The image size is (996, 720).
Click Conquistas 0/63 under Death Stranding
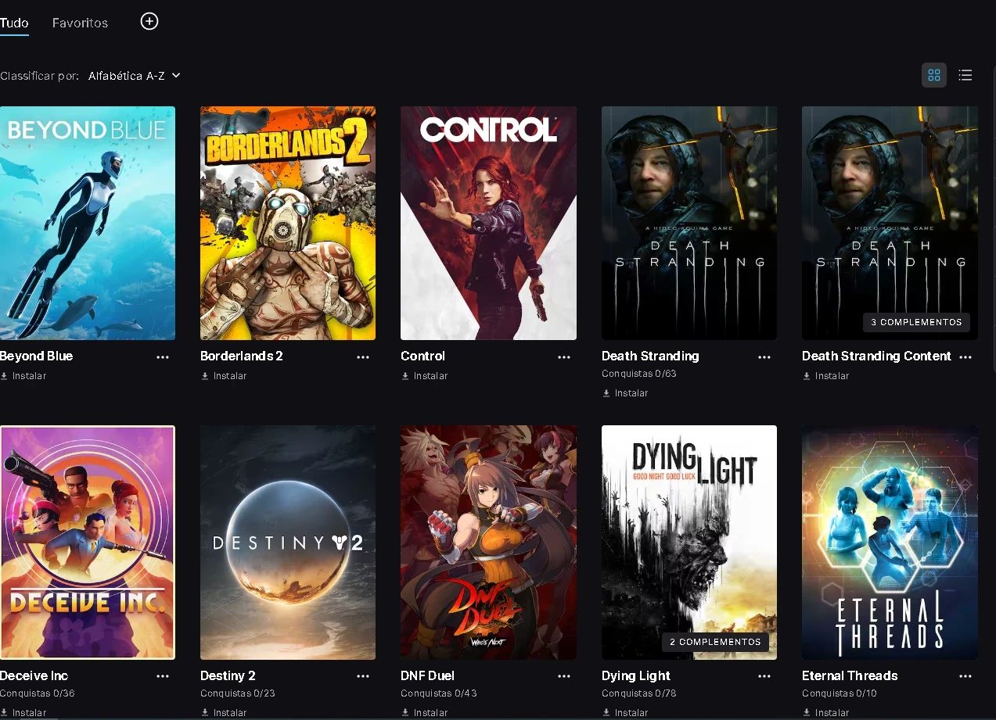(x=639, y=374)
